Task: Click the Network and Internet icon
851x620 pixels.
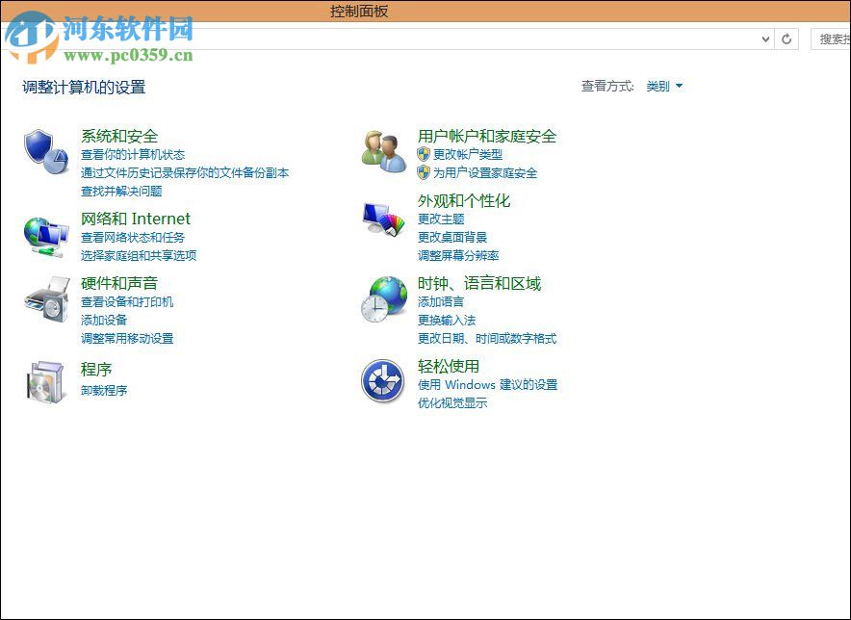Action: (x=45, y=235)
